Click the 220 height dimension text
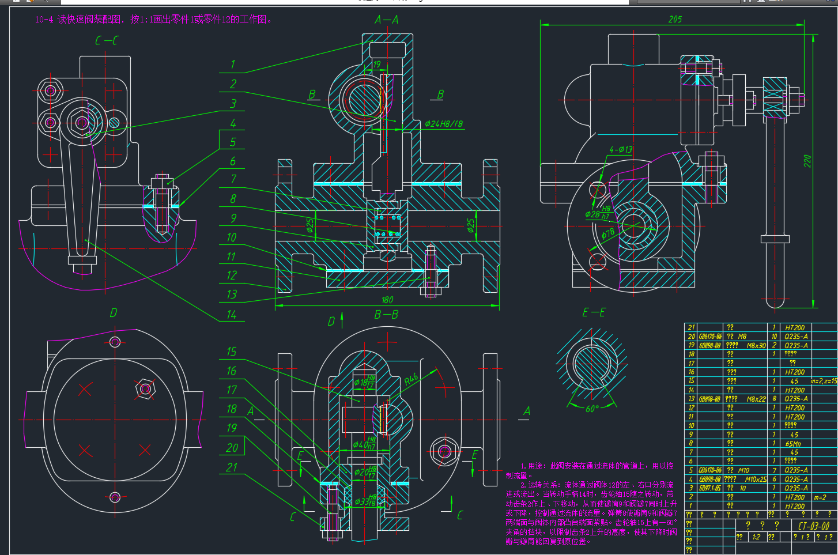The width and height of the screenshot is (838, 555). click(x=807, y=161)
